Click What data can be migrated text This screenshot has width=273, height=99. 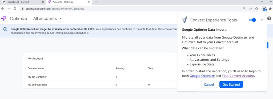coord(203,48)
